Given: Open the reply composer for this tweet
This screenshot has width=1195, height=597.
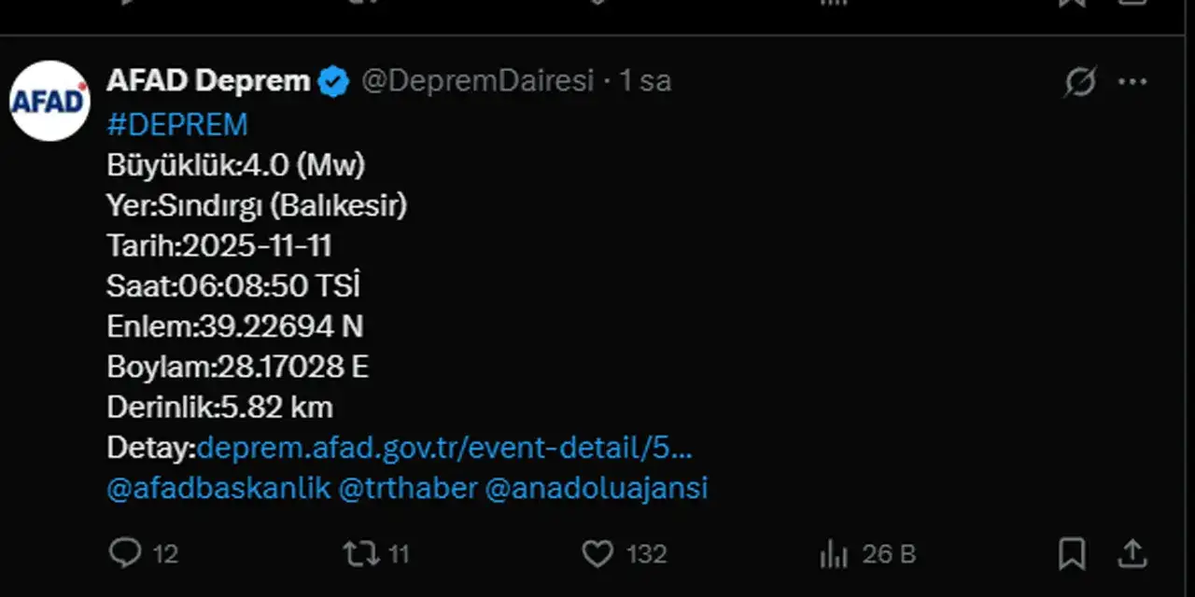Looking at the screenshot, I should click(x=129, y=553).
